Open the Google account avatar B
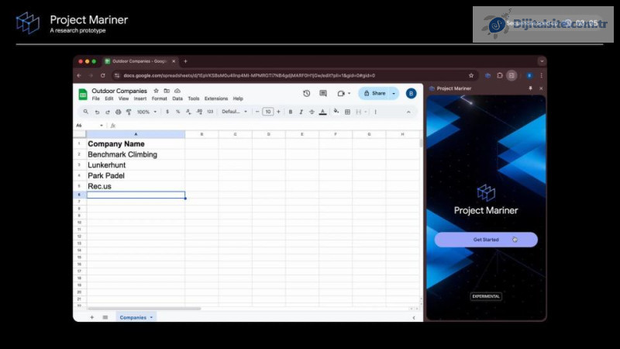The width and height of the screenshot is (620, 349). coord(411,93)
